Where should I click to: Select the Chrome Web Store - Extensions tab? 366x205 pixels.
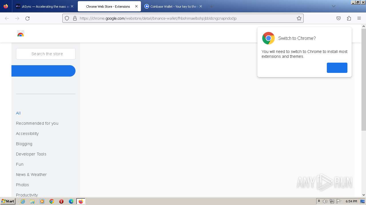109,6
